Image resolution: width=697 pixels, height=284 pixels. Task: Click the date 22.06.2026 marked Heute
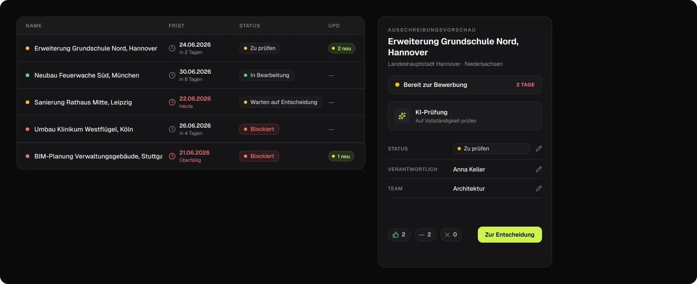click(195, 99)
